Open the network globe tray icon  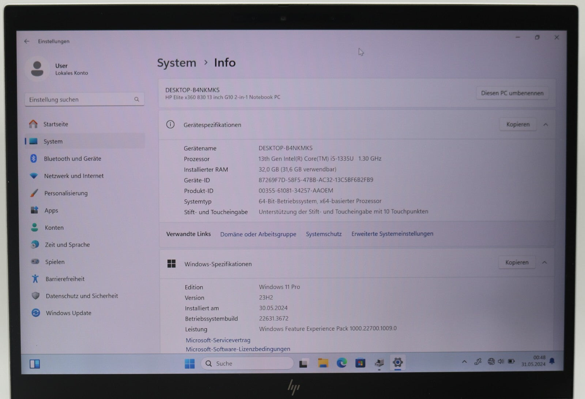491,361
